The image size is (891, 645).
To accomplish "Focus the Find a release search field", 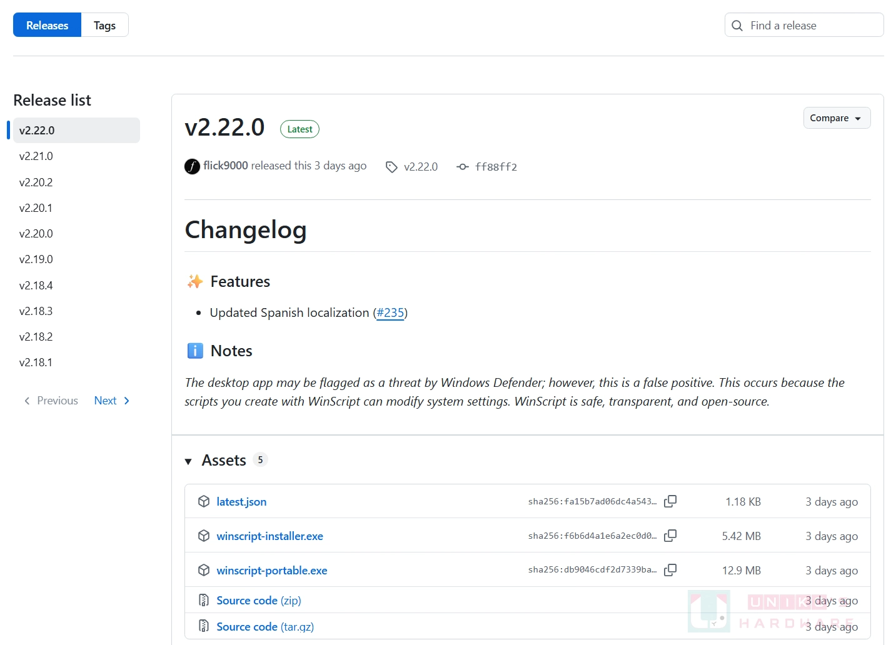I will tap(804, 25).
